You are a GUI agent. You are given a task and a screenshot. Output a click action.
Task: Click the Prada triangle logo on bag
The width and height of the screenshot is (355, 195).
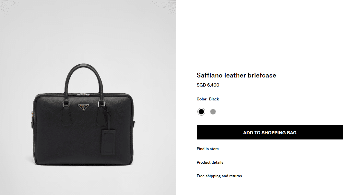(x=84, y=107)
